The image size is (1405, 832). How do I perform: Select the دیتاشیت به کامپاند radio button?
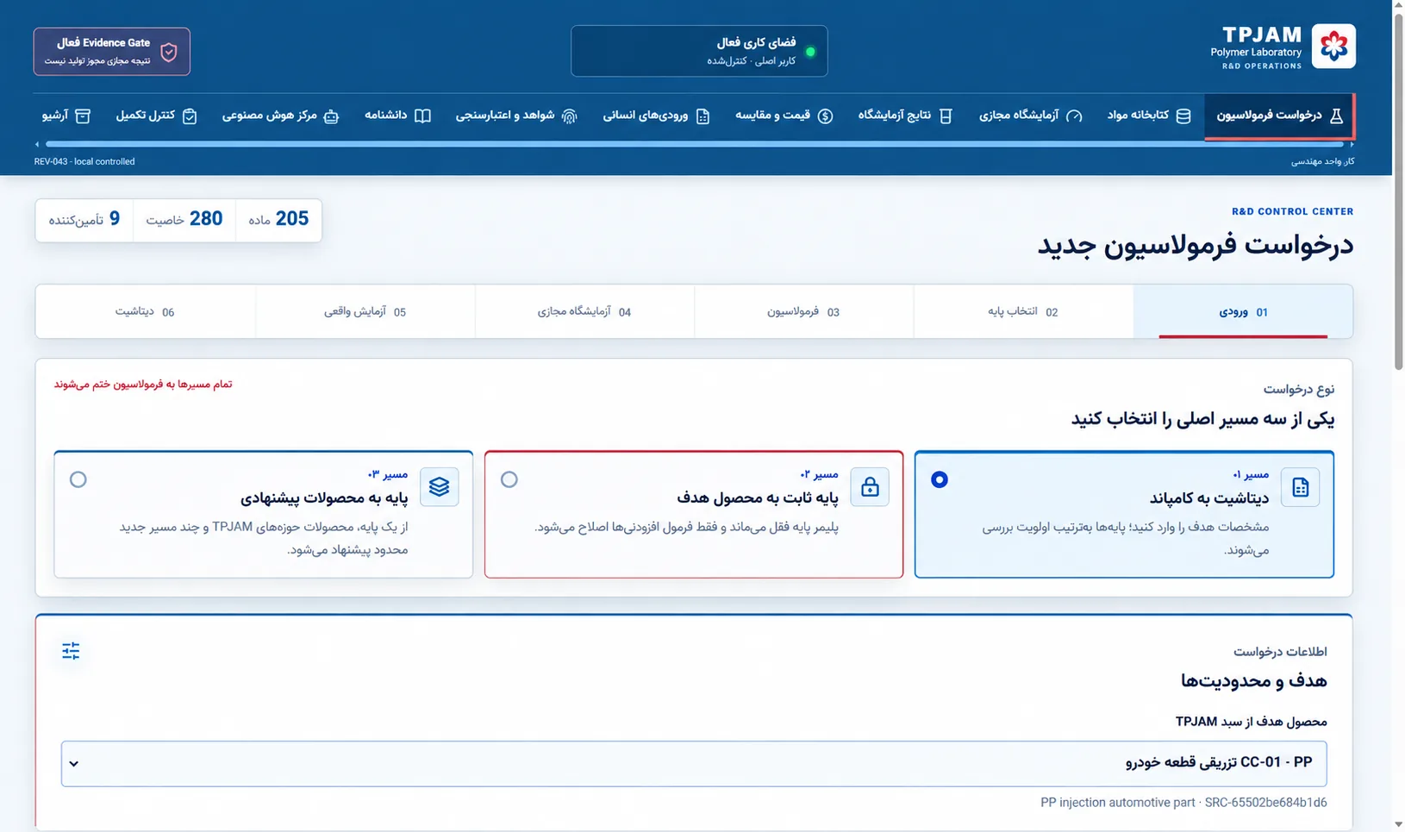click(940, 479)
